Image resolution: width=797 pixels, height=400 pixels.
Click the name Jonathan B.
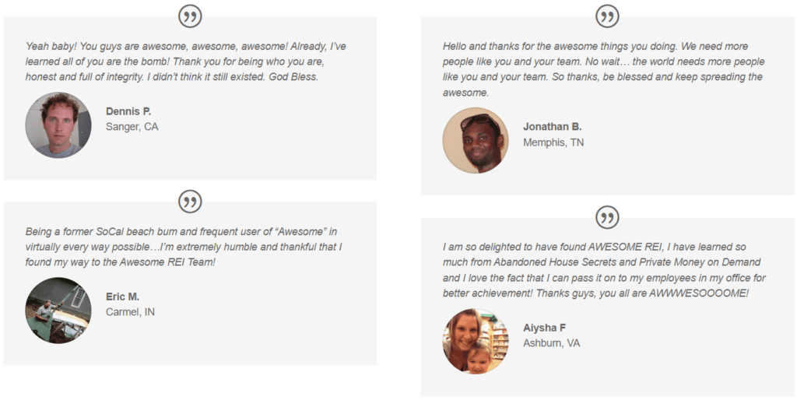pos(552,126)
